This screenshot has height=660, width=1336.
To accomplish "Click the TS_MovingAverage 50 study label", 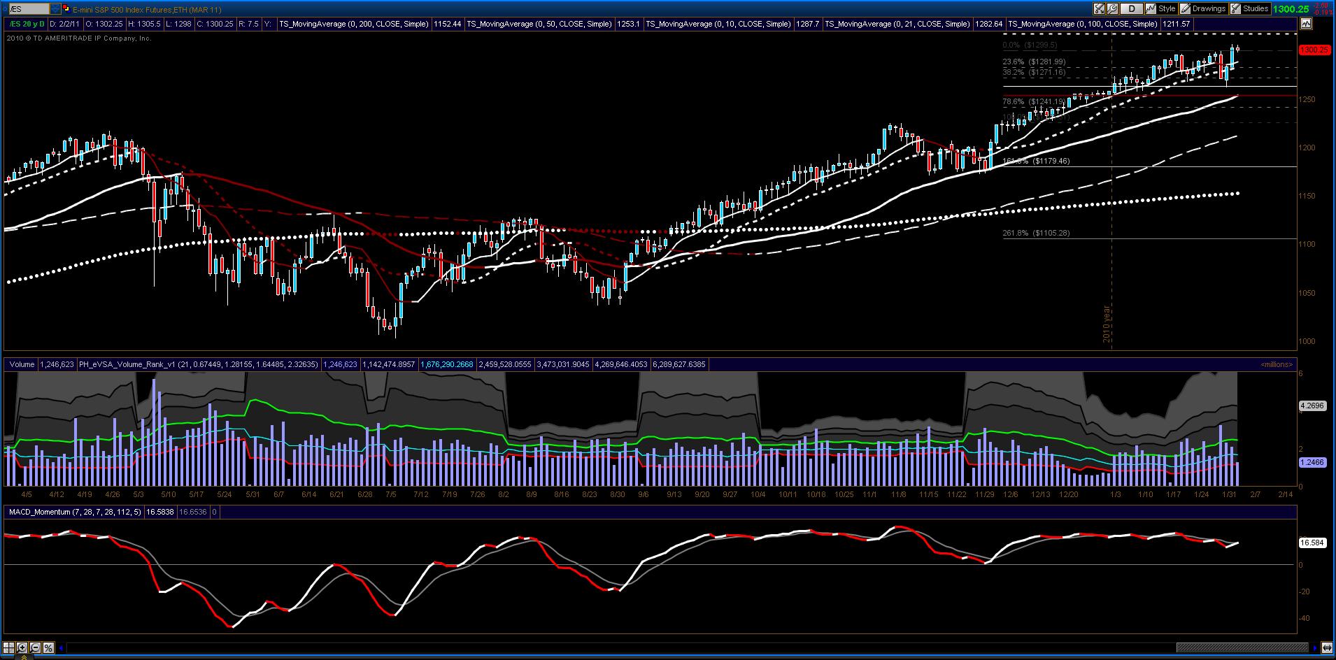I will (539, 24).
